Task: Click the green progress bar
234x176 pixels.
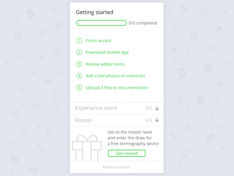Action: (101, 23)
